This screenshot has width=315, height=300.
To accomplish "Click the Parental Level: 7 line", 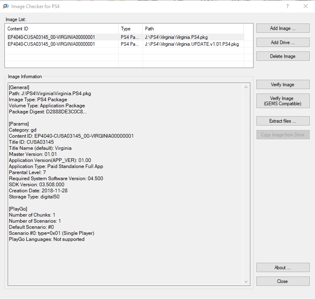I will tap(27, 172).
